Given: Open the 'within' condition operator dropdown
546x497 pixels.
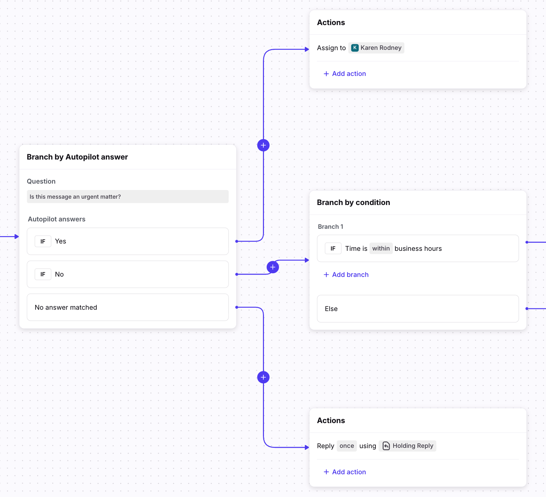Looking at the screenshot, I should [381, 248].
